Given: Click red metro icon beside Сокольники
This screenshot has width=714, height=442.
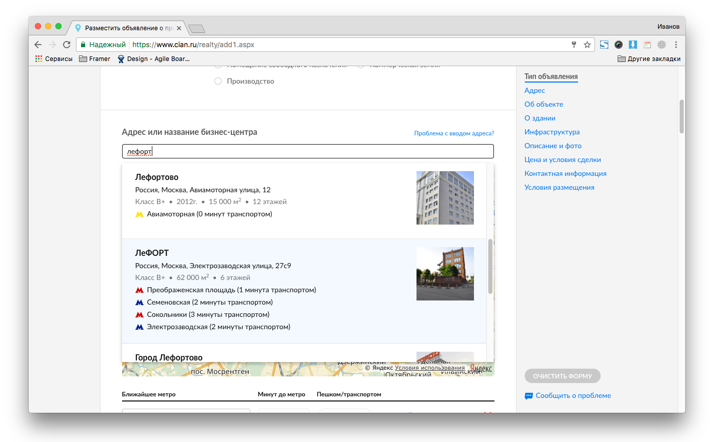Looking at the screenshot, I should point(139,315).
